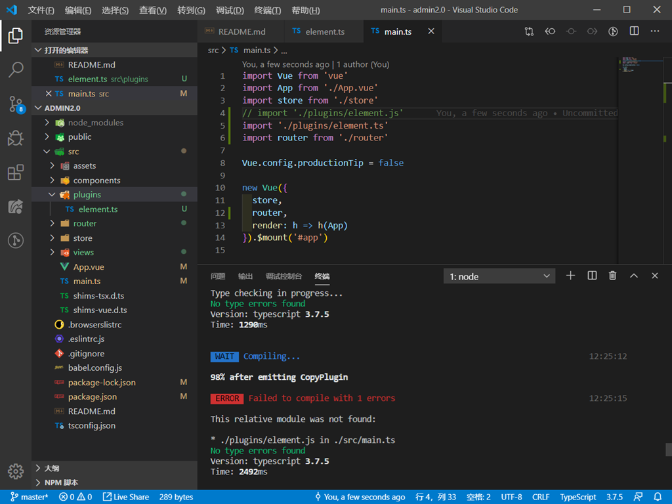Open Source Control view with 8 changes

16,104
